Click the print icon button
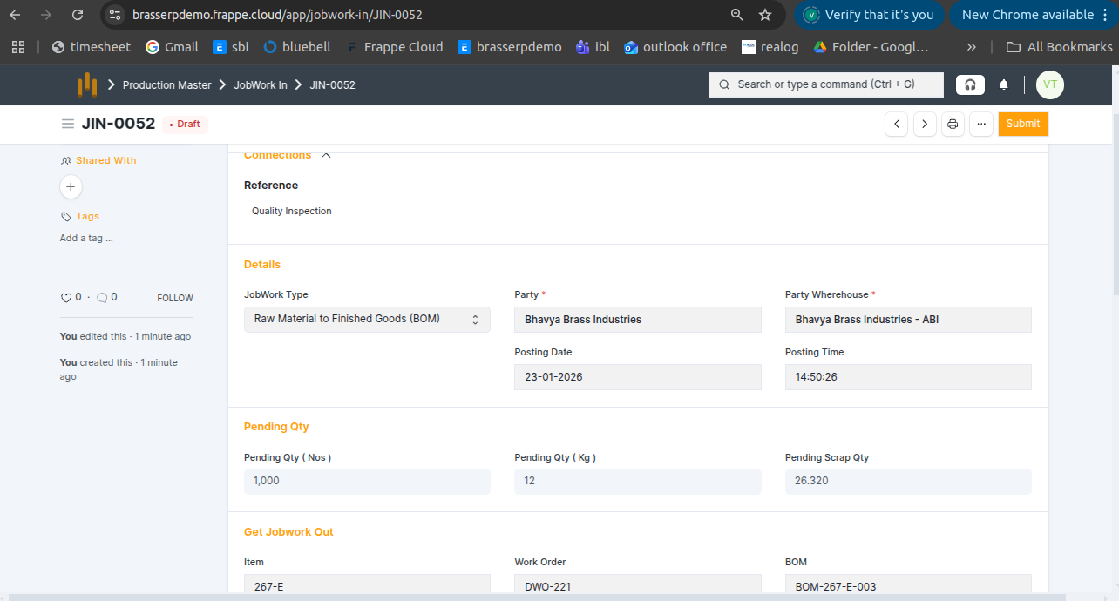The height and width of the screenshot is (601, 1119). [x=953, y=125]
